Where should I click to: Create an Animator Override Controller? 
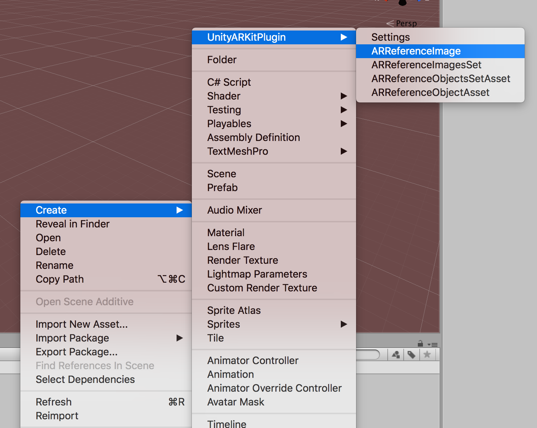point(274,388)
